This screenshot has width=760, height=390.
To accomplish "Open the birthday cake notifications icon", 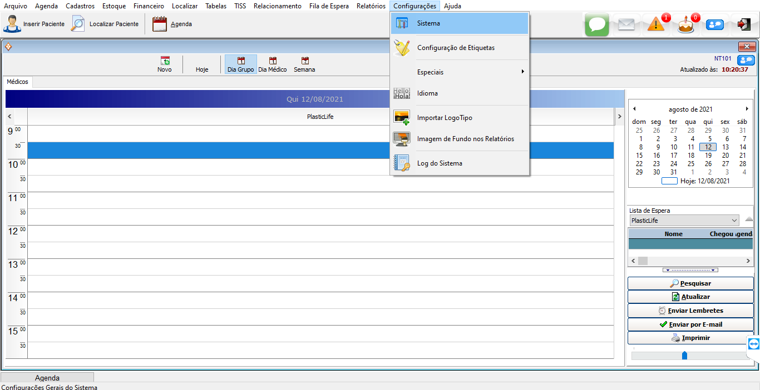I will tap(686, 26).
